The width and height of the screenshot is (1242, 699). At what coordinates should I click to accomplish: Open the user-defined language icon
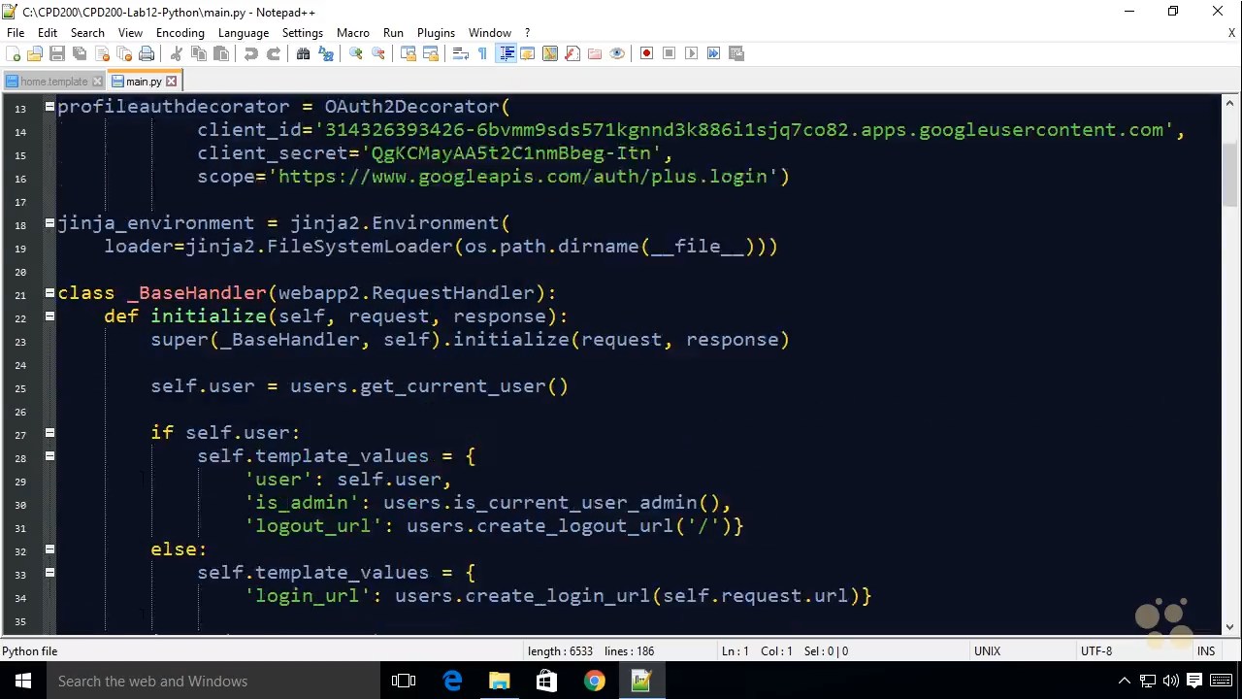(x=528, y=53)
